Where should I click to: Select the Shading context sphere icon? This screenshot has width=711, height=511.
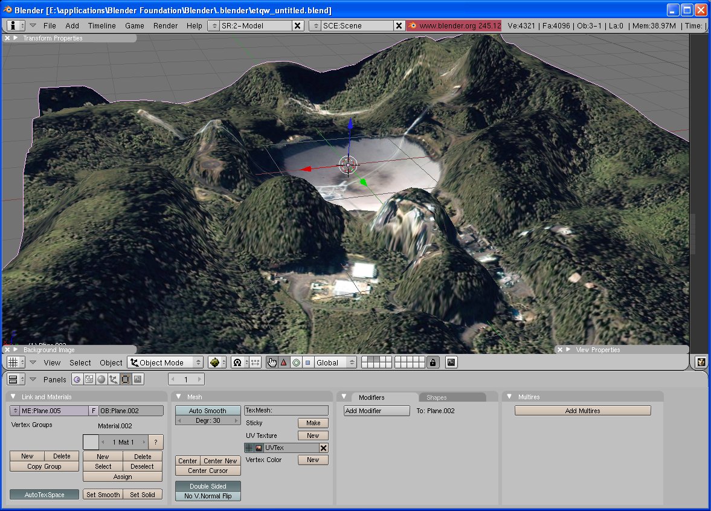pyautogui.click(x=101, y=379)
